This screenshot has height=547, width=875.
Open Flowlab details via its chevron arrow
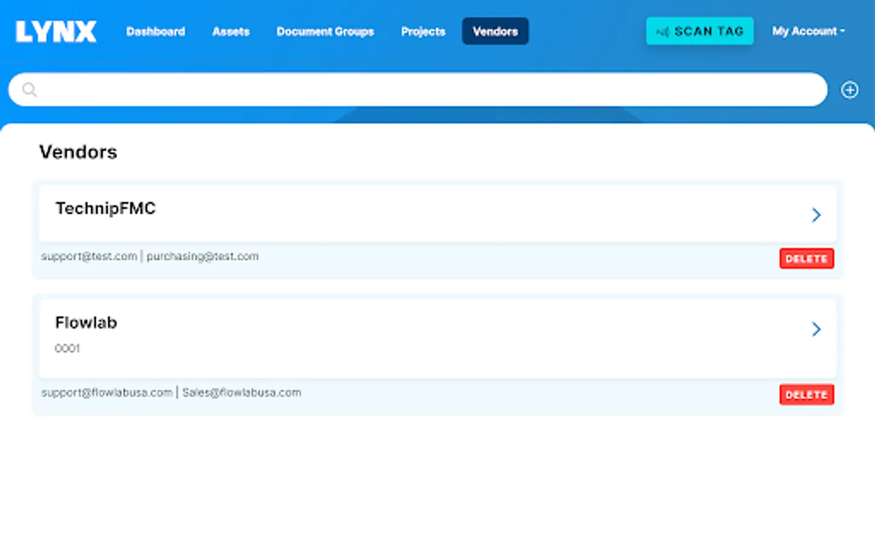[816, 329]
